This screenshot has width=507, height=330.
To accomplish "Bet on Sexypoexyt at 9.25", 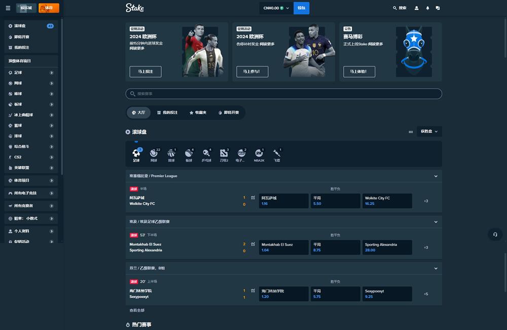I will pos(387,294).
